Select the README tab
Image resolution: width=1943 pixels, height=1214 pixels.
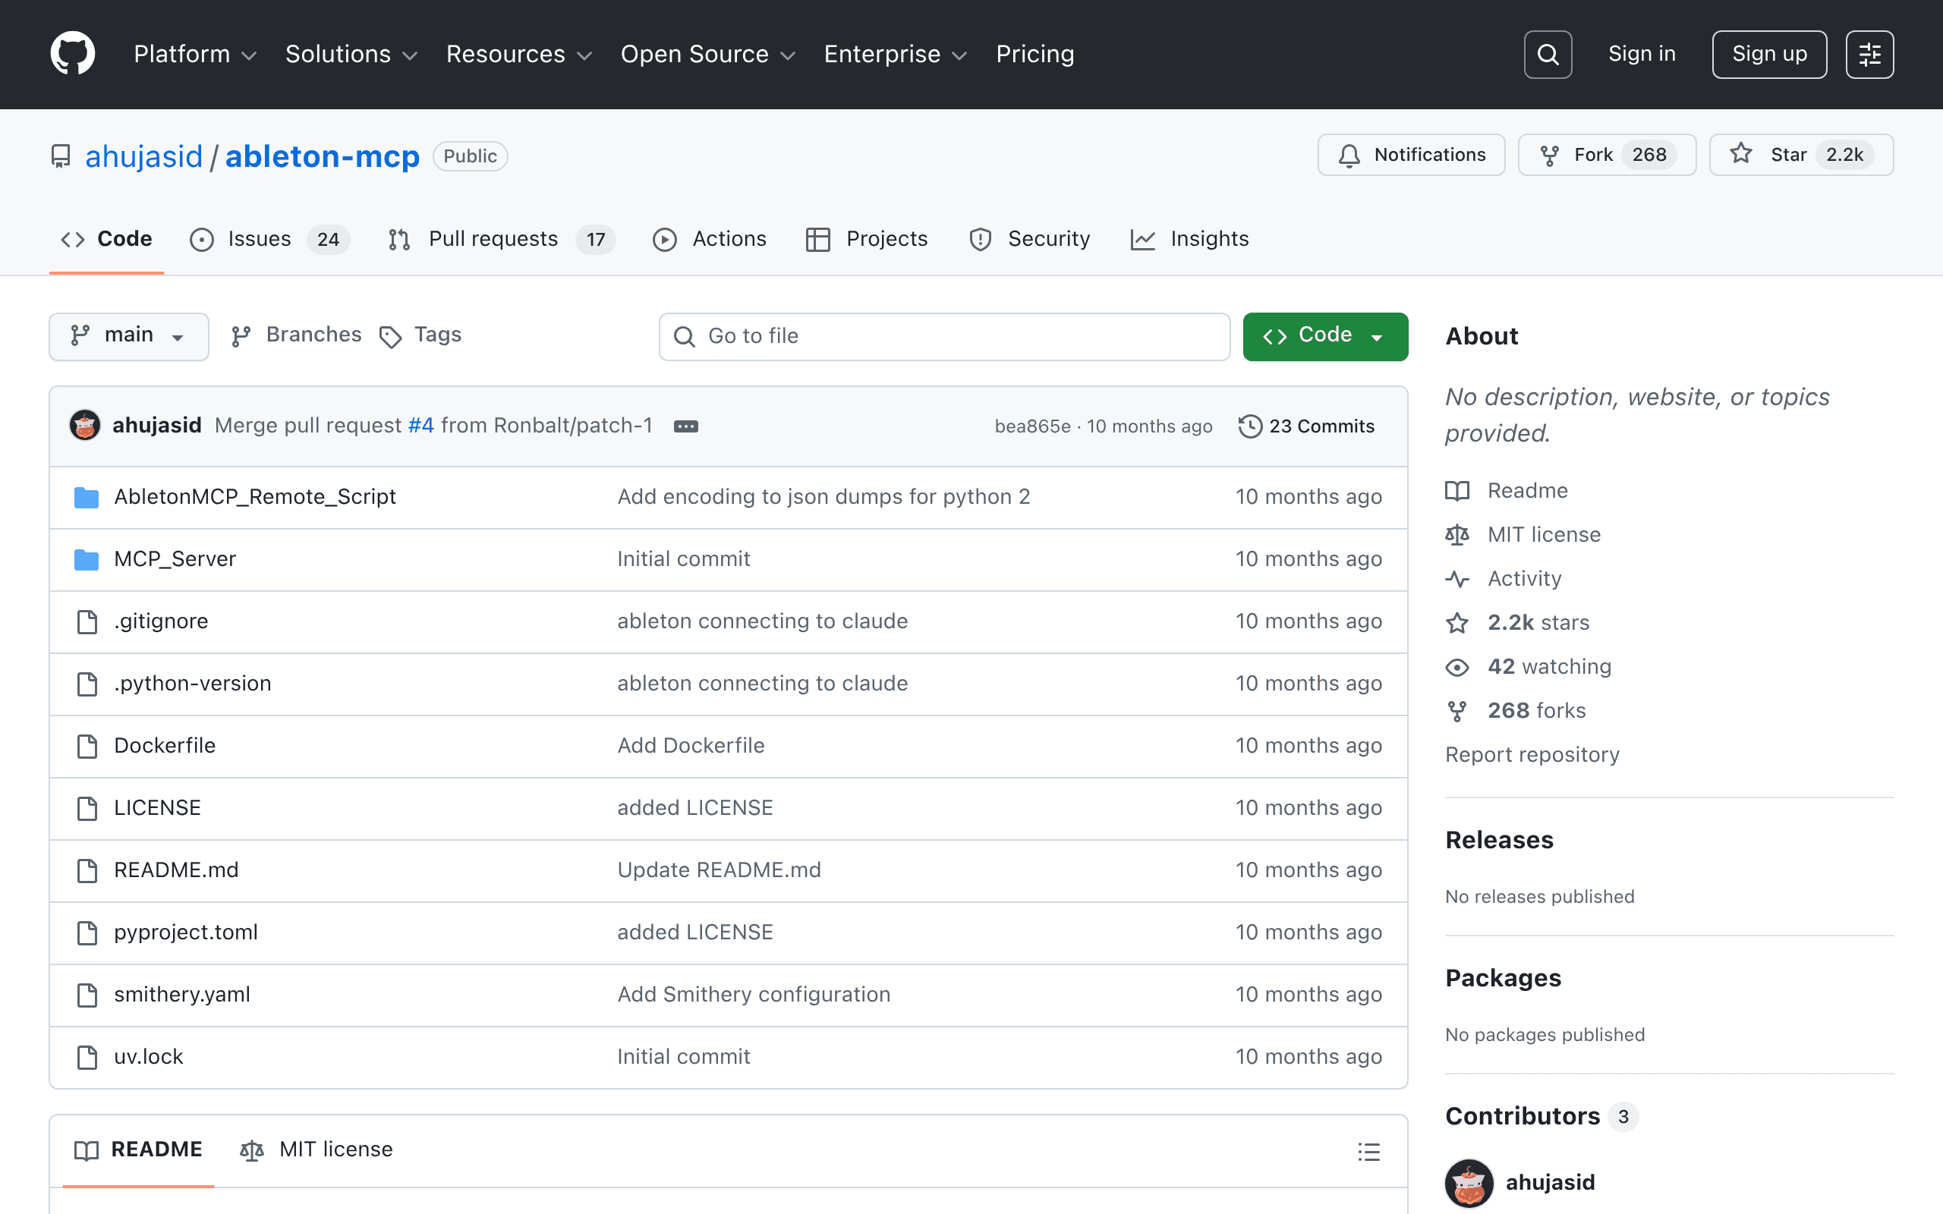pyautogui.click(x=138, y=1150)
